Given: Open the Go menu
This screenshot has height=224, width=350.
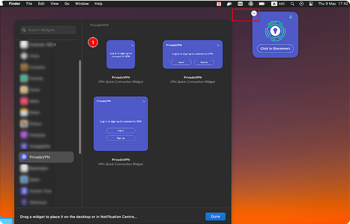Looking at the screenshot, I should (67, 4).
